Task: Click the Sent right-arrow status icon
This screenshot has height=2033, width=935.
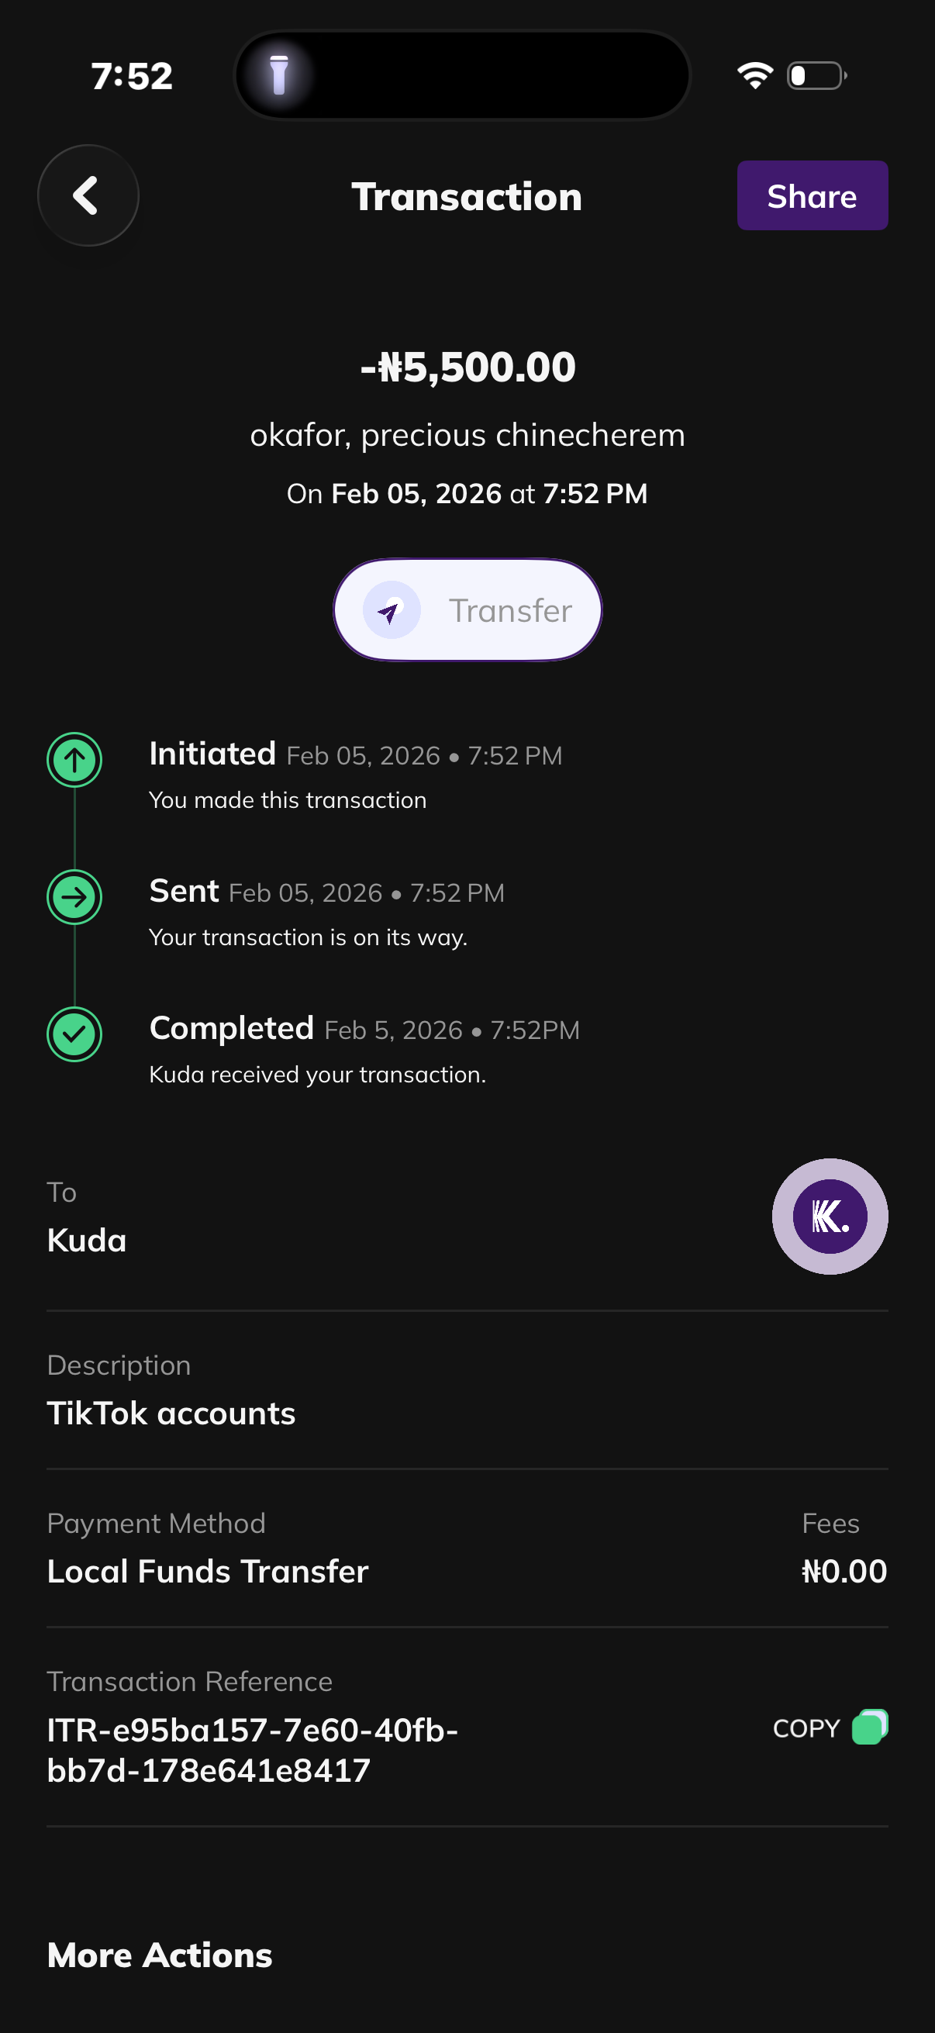Action: coord(74,897)
